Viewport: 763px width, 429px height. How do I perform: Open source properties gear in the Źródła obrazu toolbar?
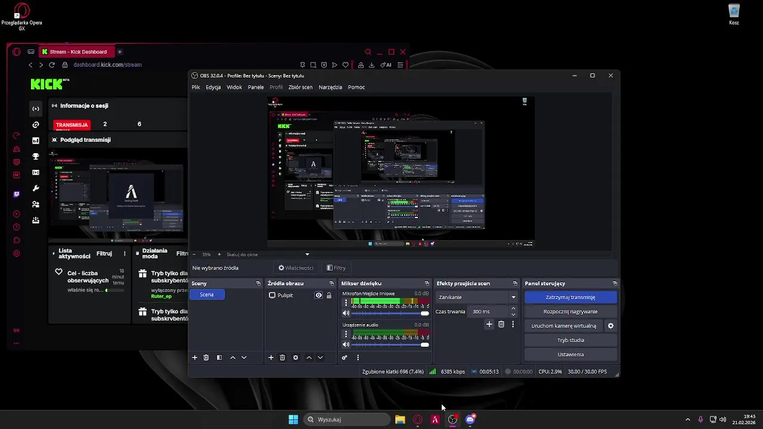pyautogui.click(x=295, y=357)
